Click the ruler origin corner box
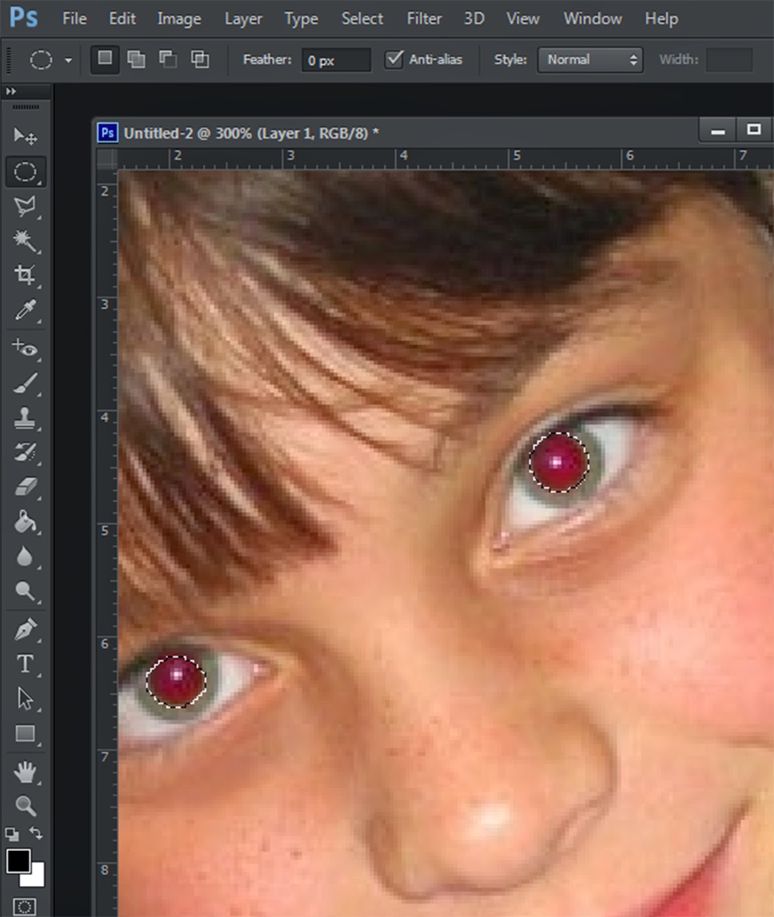The height and width of the screenshot is (917, 774). coord(107,159)
